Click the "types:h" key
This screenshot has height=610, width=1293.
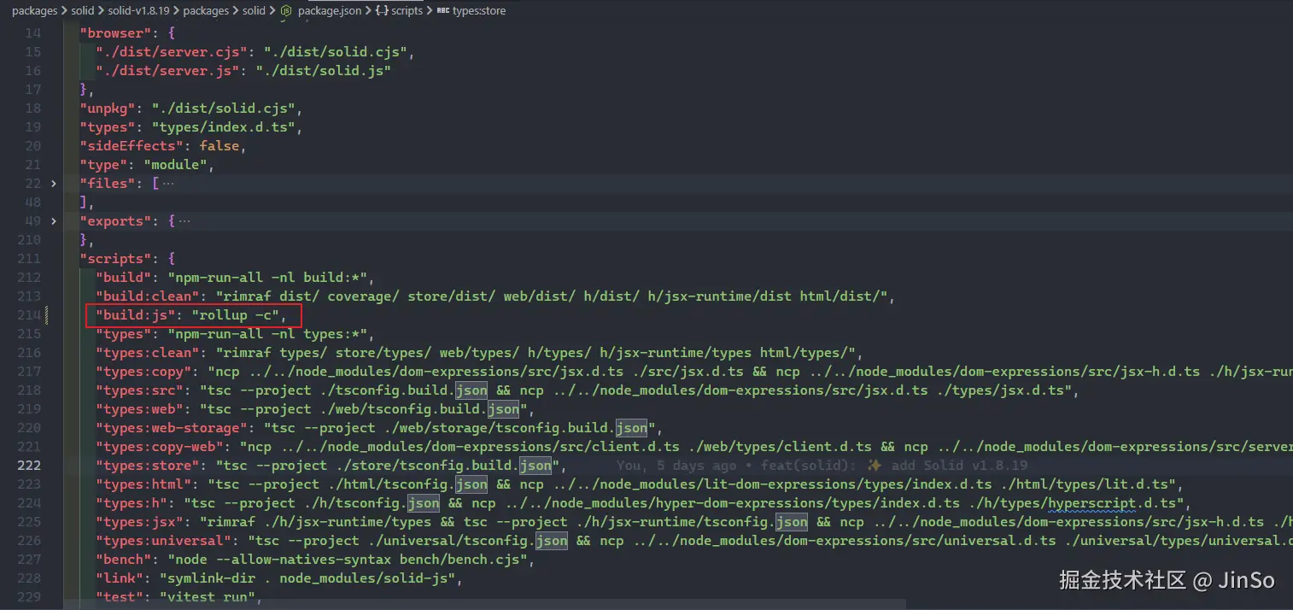(x=132, y=503)
